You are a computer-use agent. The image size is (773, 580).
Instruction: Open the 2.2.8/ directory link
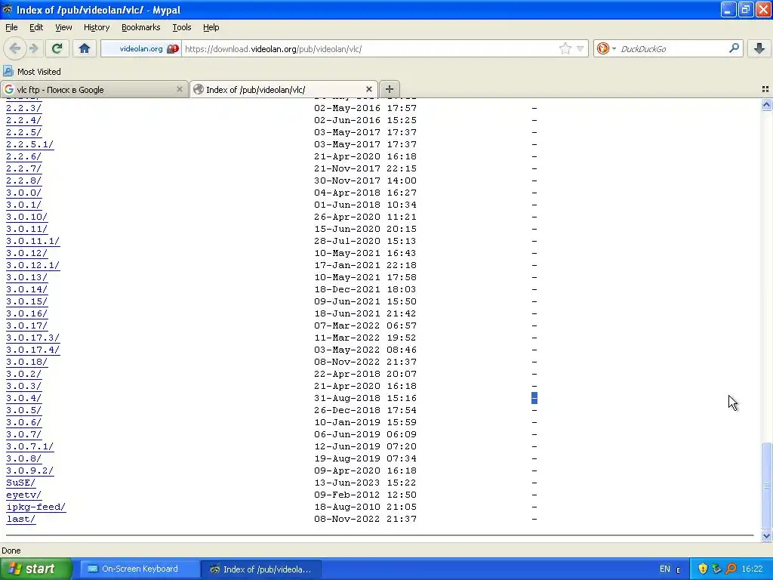(x=23, y=180)
